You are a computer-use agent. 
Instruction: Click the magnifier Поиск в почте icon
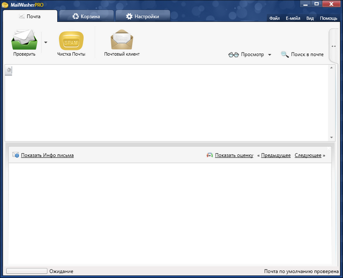click(285, 55)
